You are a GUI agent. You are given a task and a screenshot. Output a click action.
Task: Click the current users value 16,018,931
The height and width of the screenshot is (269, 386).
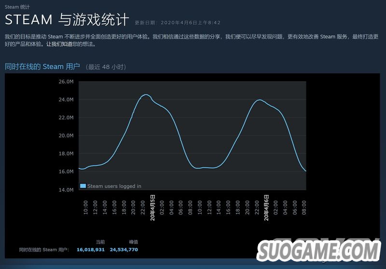coord(91,250)
